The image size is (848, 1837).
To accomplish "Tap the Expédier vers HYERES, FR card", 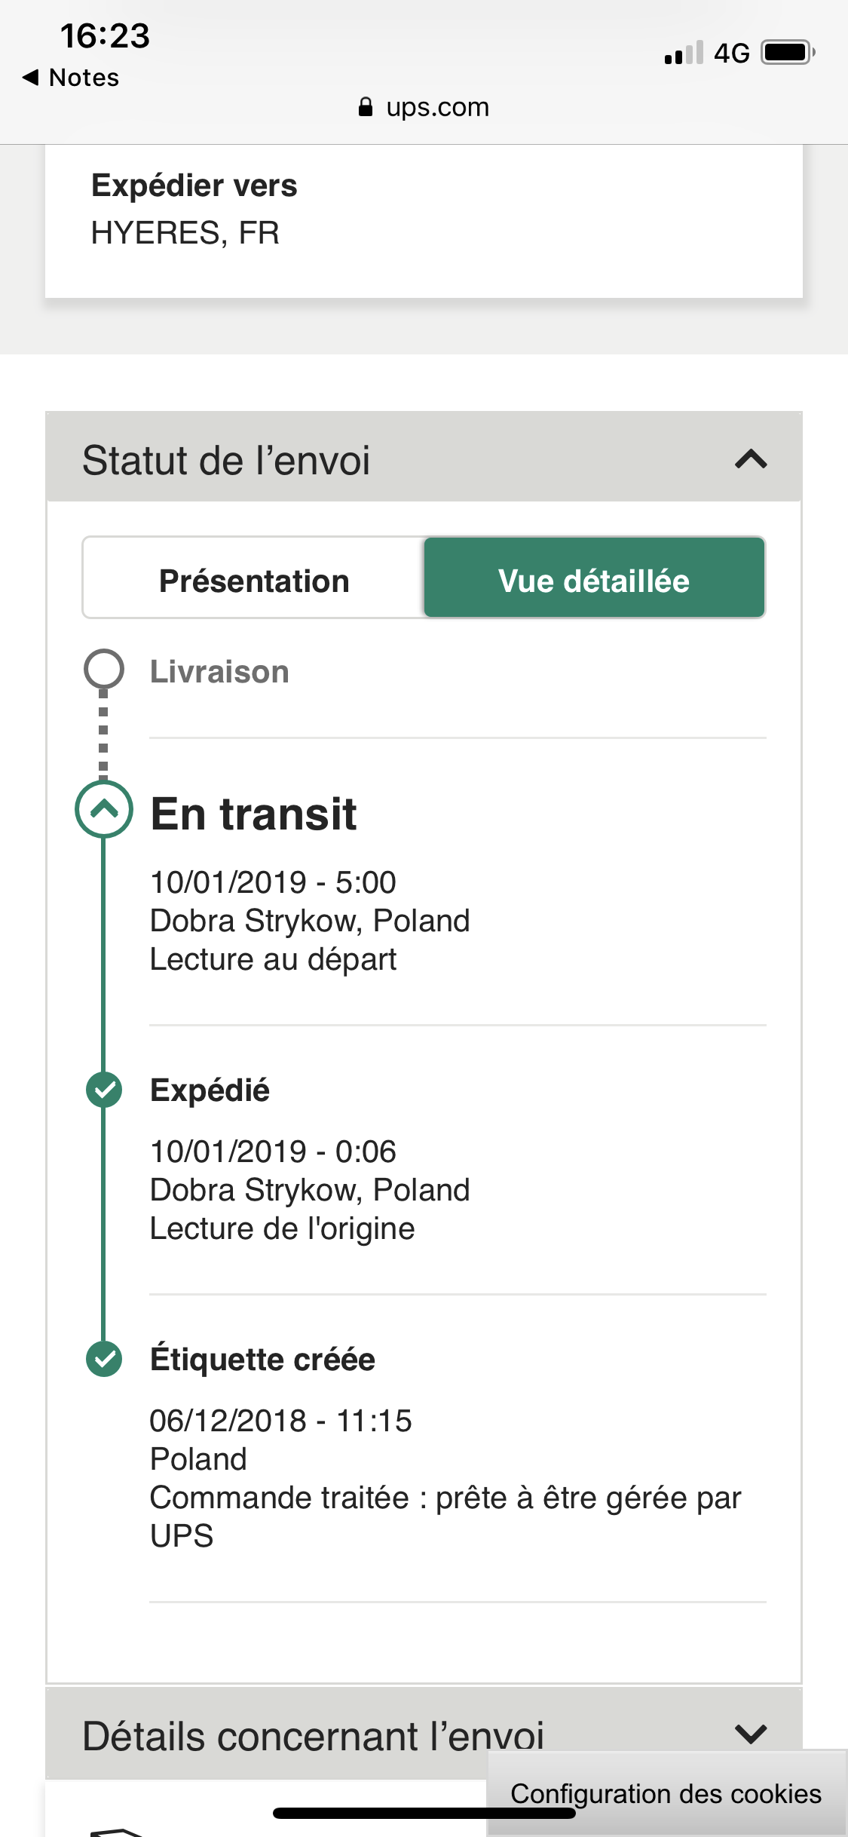I will click(x=424, y=220).
